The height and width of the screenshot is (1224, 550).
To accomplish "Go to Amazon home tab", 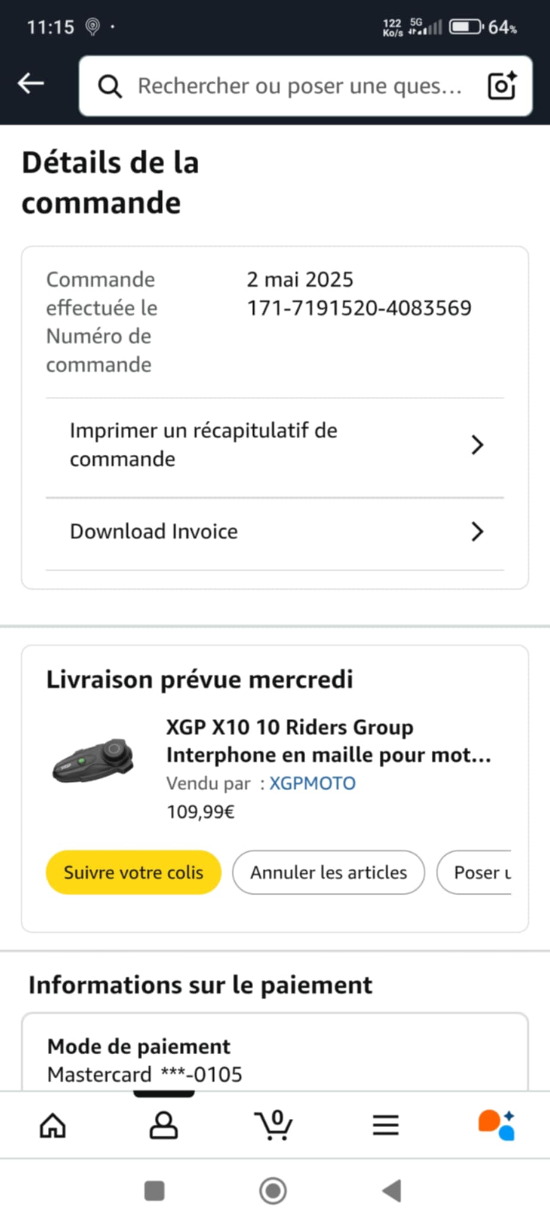I will [53, 1125].
